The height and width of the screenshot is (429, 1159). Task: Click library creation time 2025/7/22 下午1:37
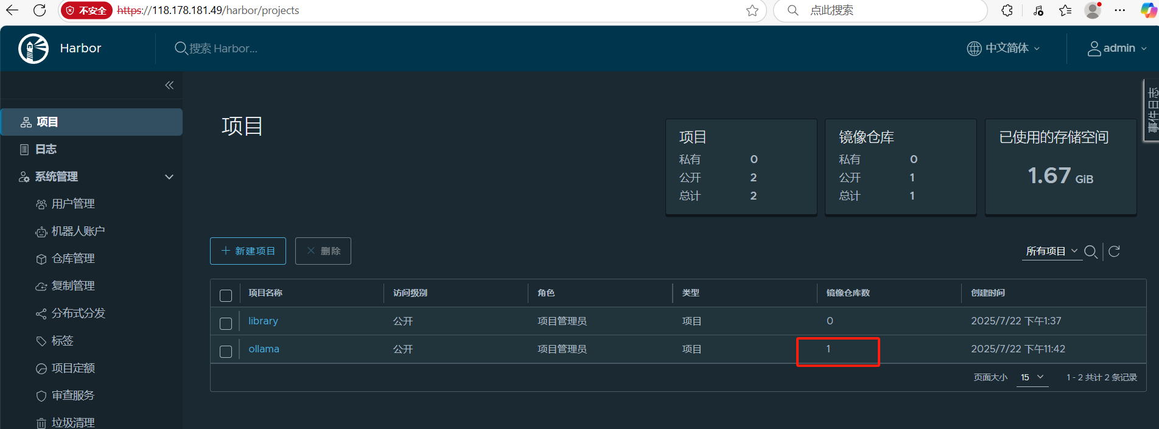coord(1016,321)
